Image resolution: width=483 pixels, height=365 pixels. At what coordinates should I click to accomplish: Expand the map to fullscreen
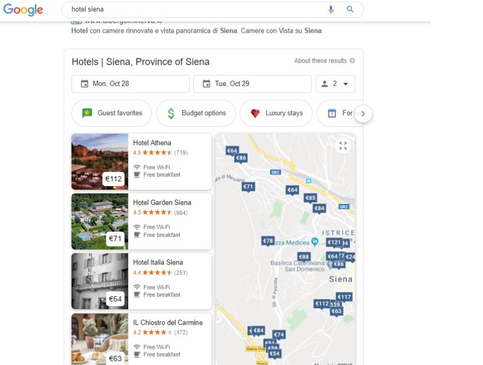(343, 146)
